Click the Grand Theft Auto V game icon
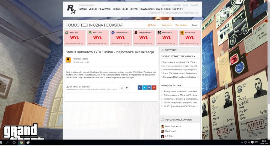Screen dimensions: 273x154 [163, 127]
